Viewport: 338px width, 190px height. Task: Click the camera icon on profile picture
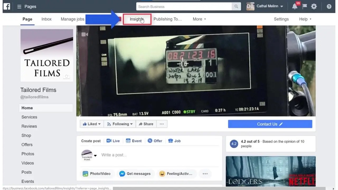click(67, 76)
